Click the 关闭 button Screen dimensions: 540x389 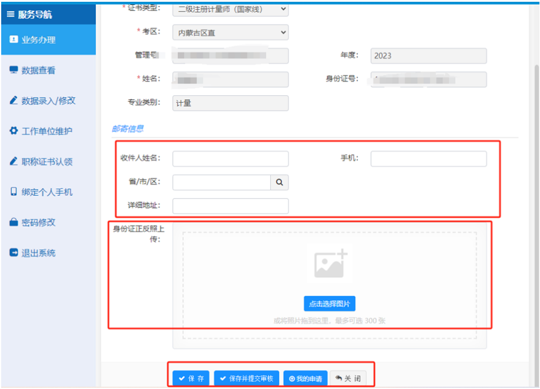[x=348, y=378]
